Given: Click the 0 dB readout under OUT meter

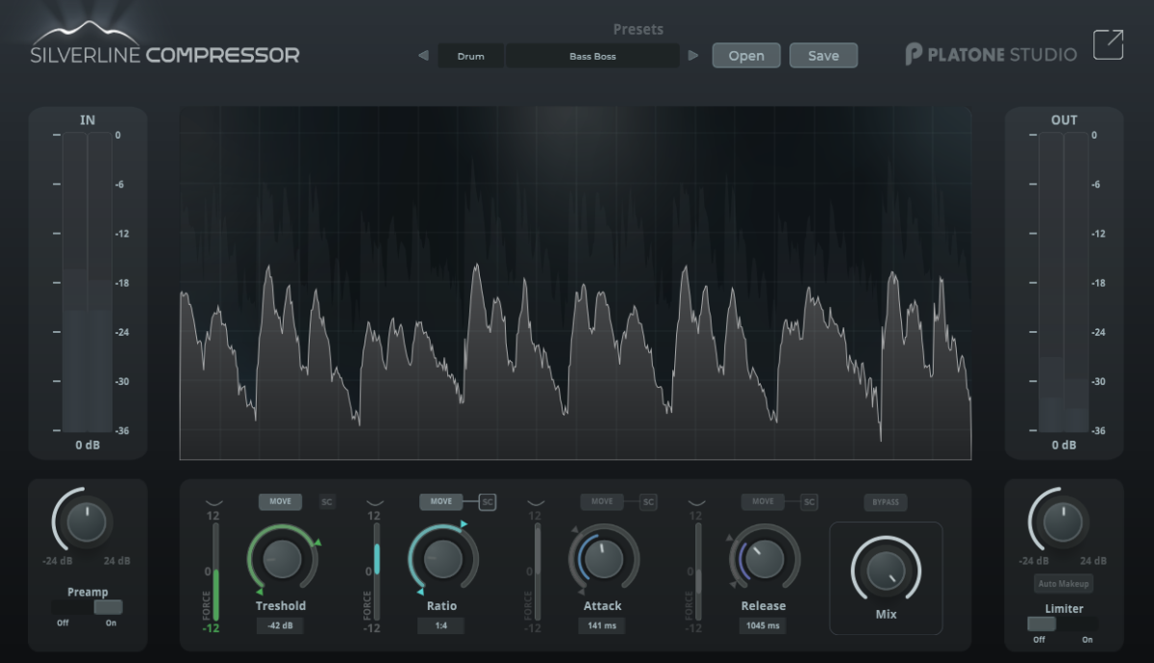Looking at the screenshot, I should pyautogui.click(x=1064, y=446).
